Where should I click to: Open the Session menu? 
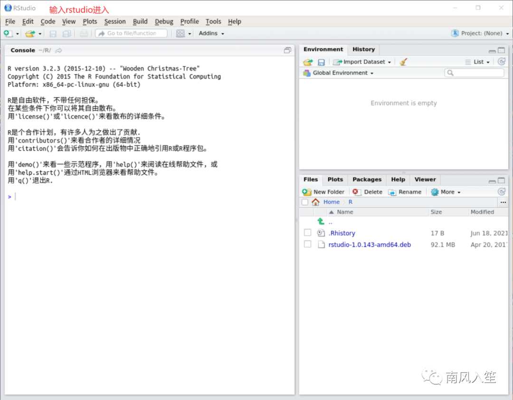click(115, 21)
